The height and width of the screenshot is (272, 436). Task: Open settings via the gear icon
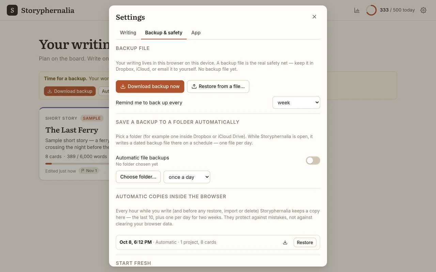click(423, 10)
